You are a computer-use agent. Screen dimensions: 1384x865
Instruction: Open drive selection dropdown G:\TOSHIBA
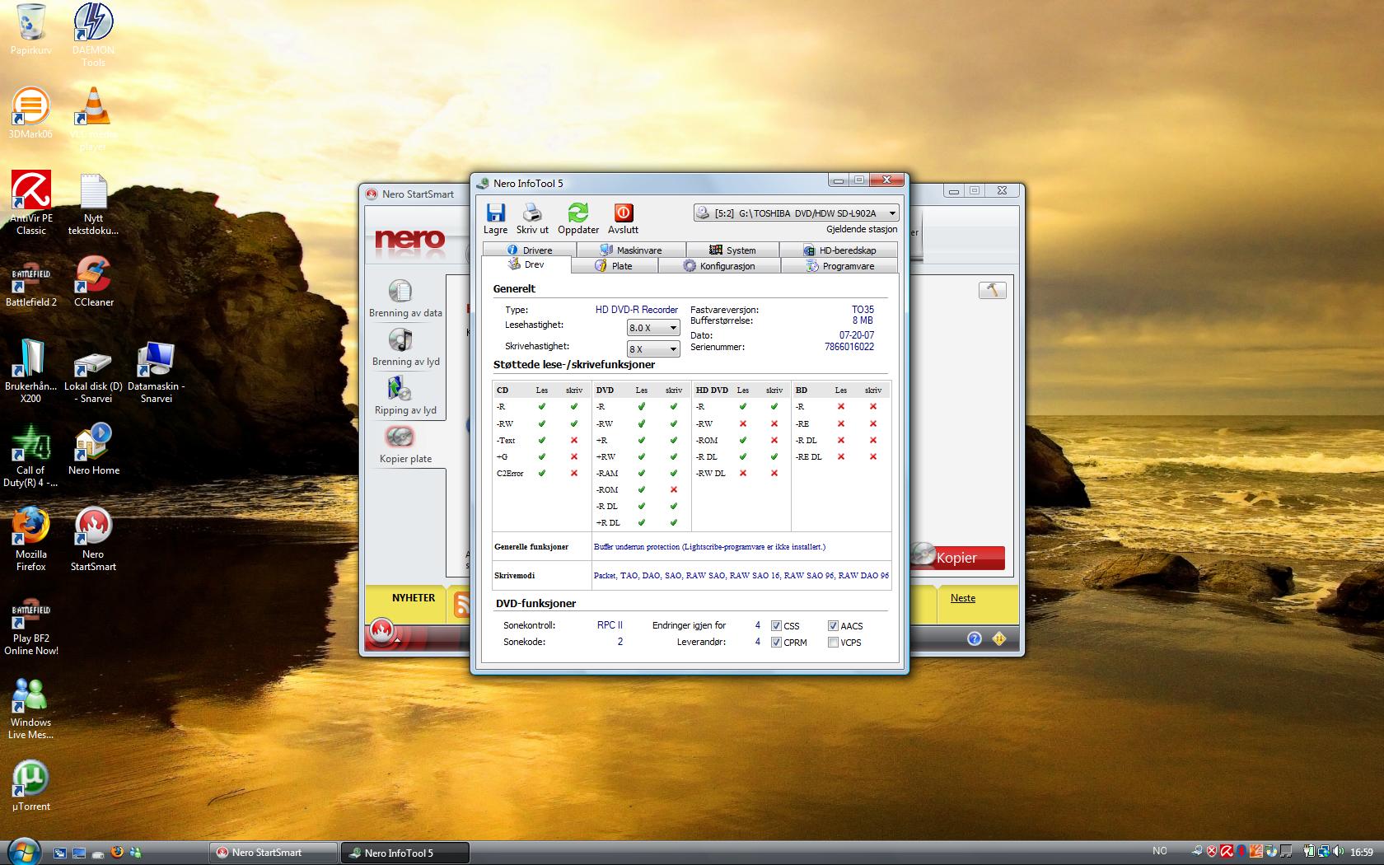click(x=796, y=213)
